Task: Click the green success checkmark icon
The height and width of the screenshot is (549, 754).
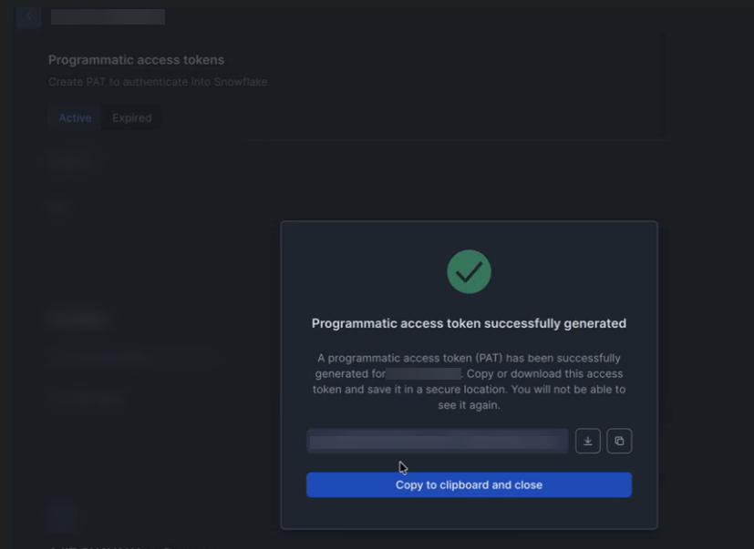Action: click(469, 272)
